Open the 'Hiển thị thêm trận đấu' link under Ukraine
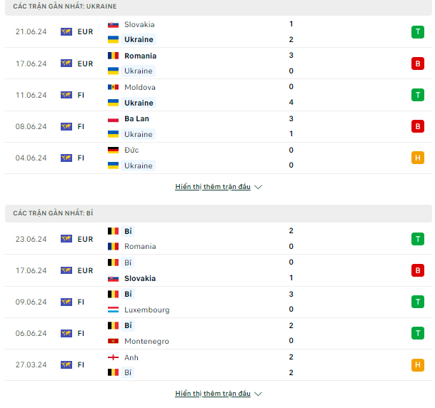Image resolution: width=435 pixels, height=408 pixels. point(213,187)
